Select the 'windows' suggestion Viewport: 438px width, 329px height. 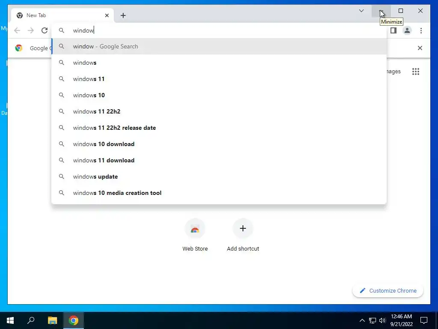click(219, 63)
